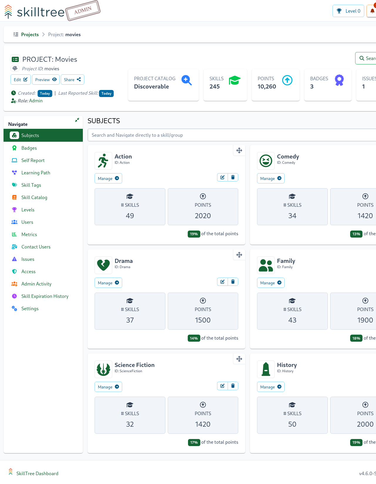The width and height of the screenshot is (376, 484).
Task: Click SkillTree Dashboard footer link
Action: (37, 473)
